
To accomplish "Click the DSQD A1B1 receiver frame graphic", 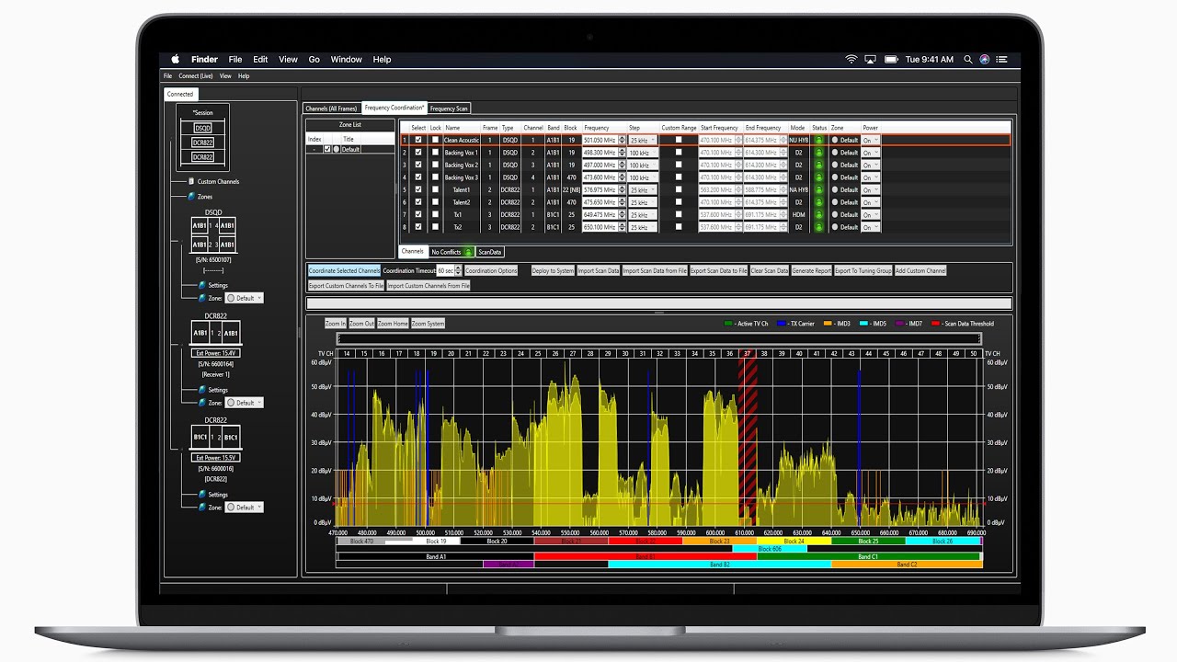I will tap(213, 234).
